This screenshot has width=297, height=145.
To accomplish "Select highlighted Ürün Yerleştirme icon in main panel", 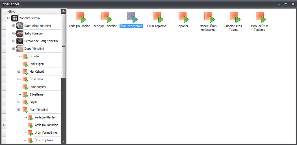I will click(132, 17).
